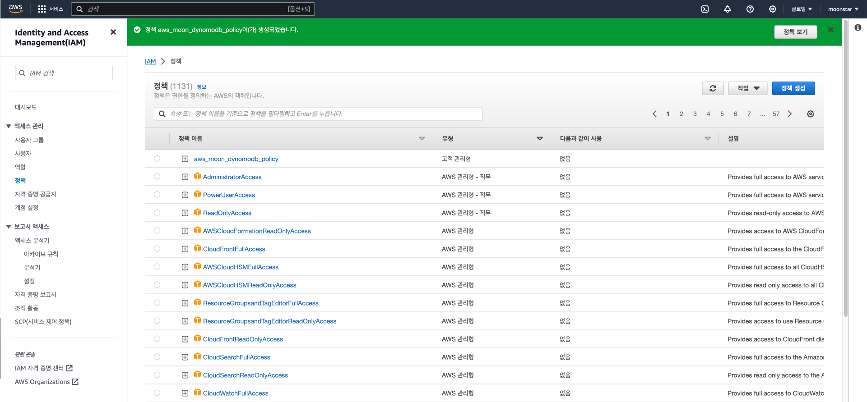Click the AWSCloudHSMFullAccess orange box icon
Image resolution: width=867 pixels, height=402 pixels.
198,266
